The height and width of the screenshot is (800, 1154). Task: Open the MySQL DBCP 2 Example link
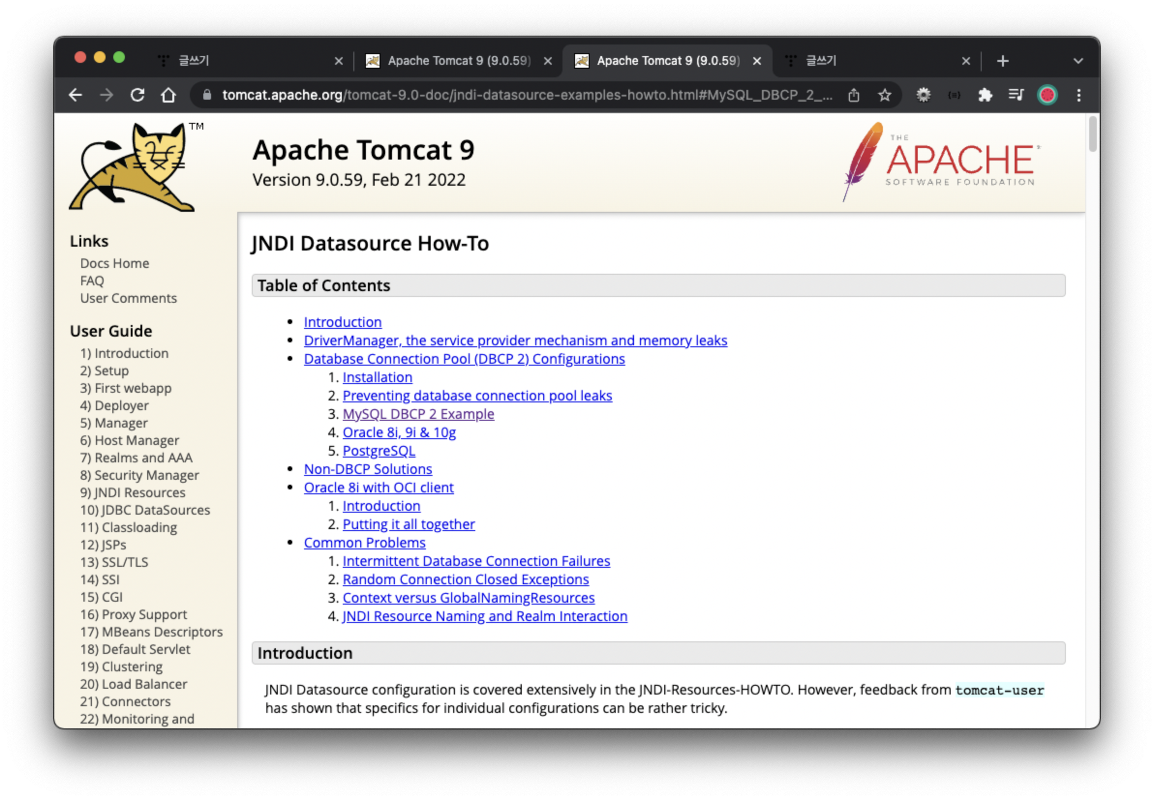(x=418, y=414)
